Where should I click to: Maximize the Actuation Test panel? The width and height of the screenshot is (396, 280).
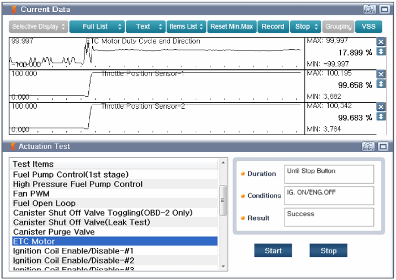pos(383,147)
